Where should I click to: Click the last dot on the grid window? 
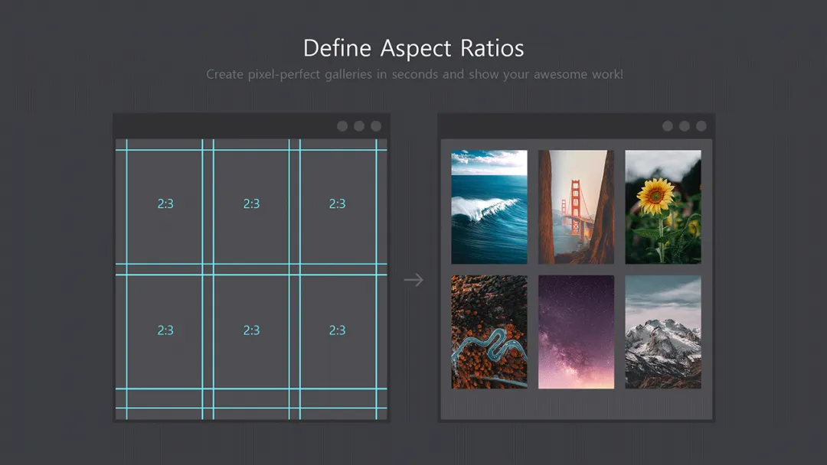pos(376,126)
